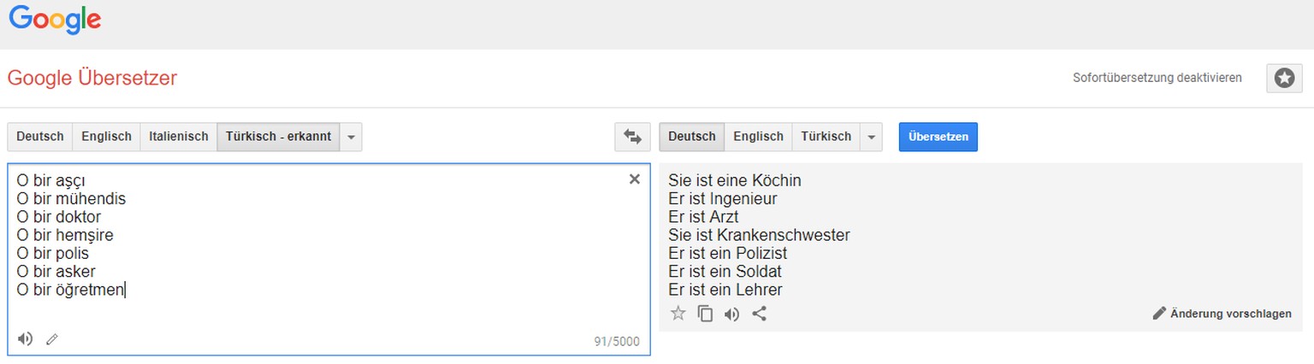The height and width of the screenshot is (364, 1314).
Task: Set target language to Türkisch
Action: click(826, 137)
